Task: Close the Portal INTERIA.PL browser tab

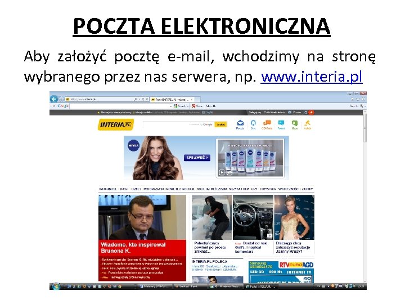Action: coord(192,100)
